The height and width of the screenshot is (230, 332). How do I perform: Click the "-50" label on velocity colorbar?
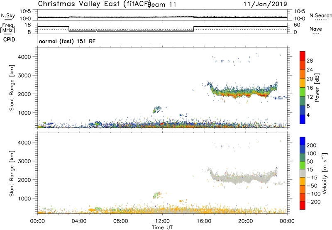coord(312,186)
